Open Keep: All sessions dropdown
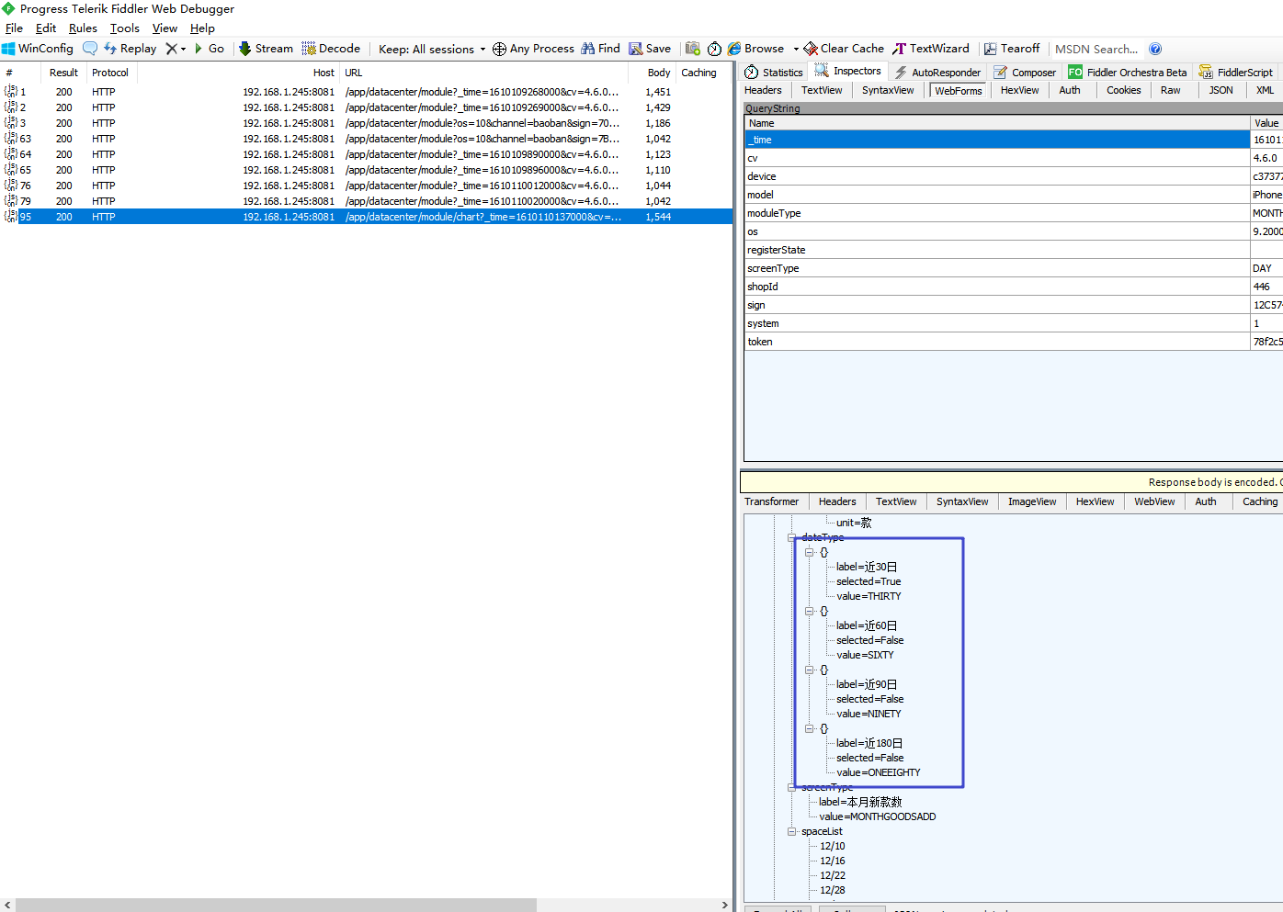This screenshot has width=1283, height=912. click(x=432, y=50)
